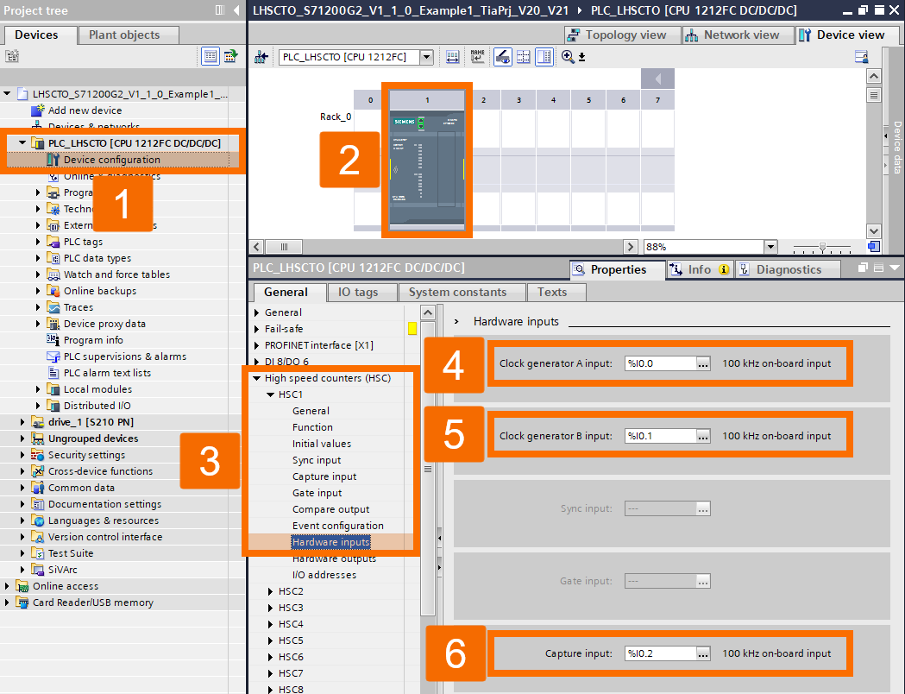Image resolution: width=905 pixels, height=694 pixels.
Task: Click the collapse-all tree icon under the Devices tab
Action: (x=12, y=56)
